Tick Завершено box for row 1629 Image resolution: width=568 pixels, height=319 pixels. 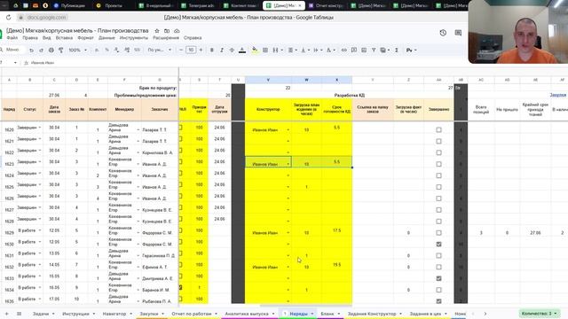coord(438,232)
